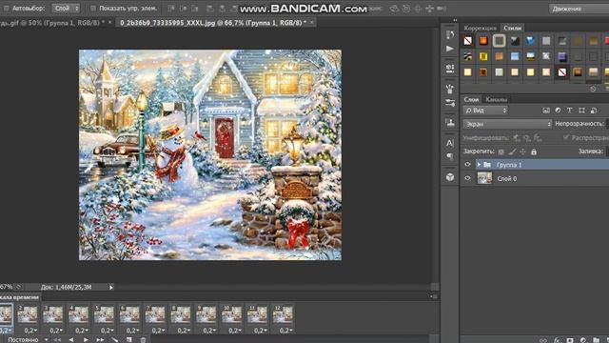
Task: Lock layer position with move icon
Action: point(522,151)
